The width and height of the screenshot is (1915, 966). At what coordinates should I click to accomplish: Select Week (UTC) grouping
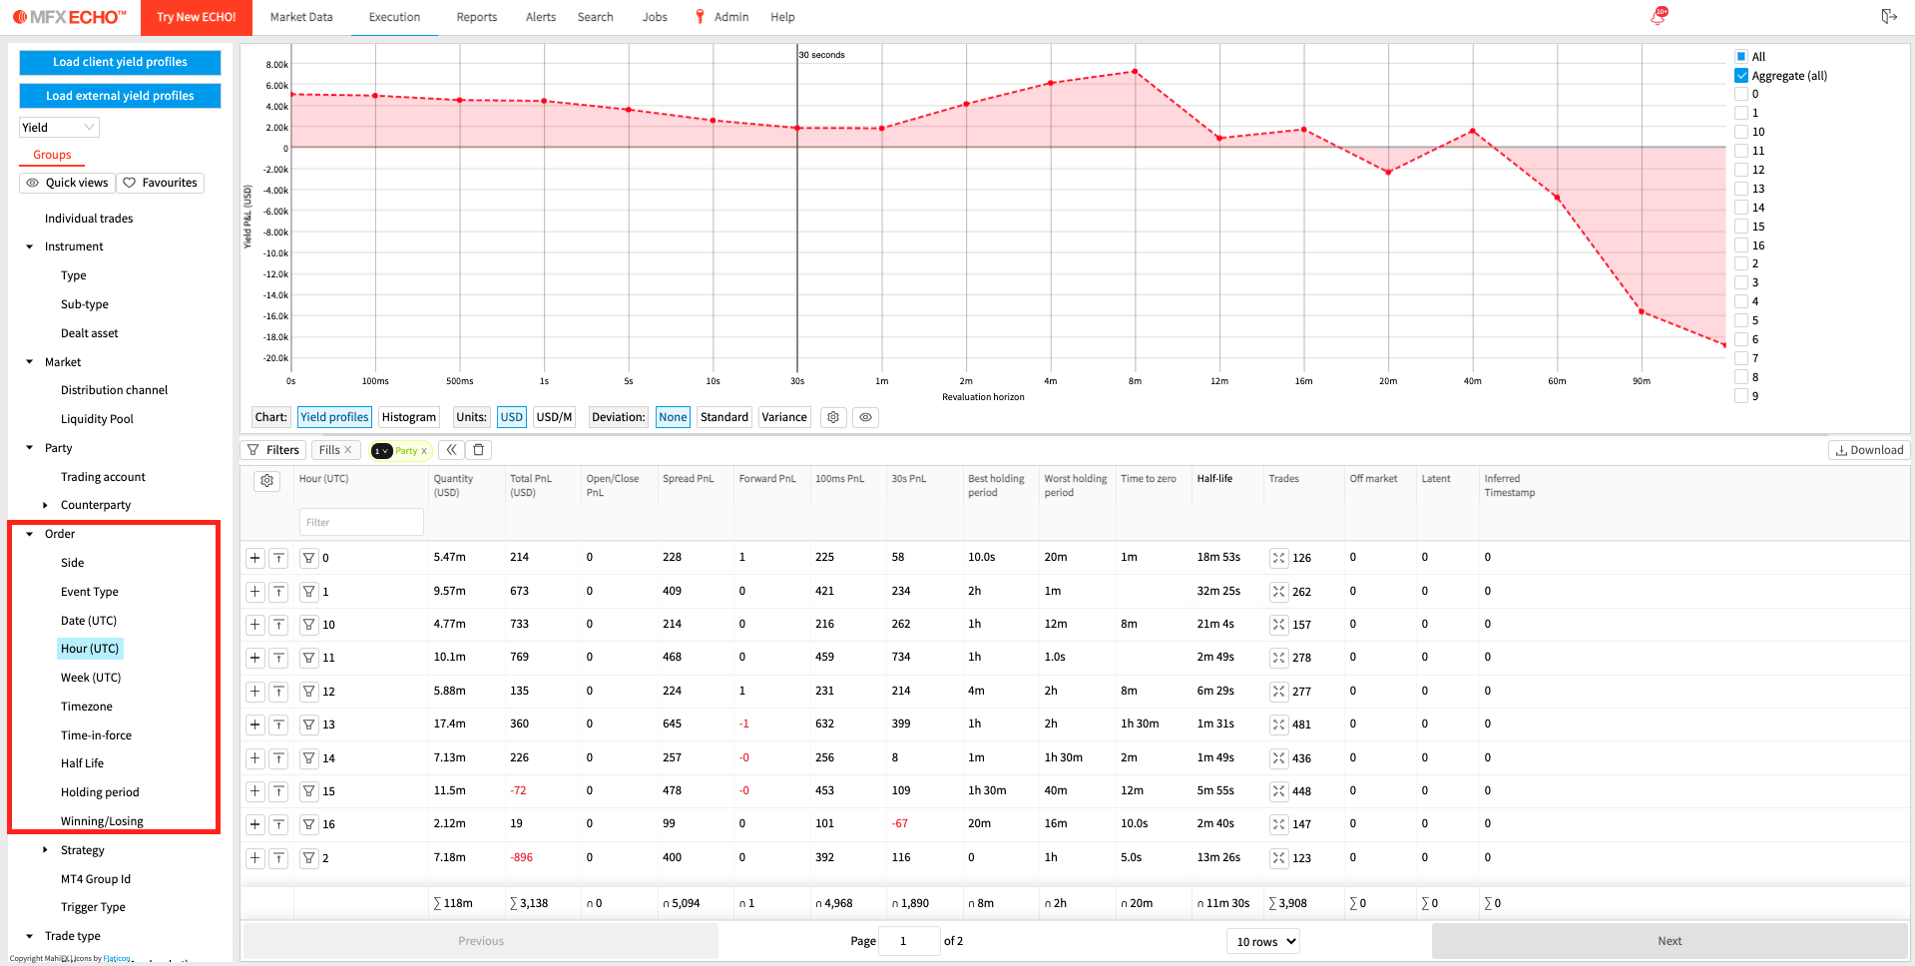coord(91,678)
